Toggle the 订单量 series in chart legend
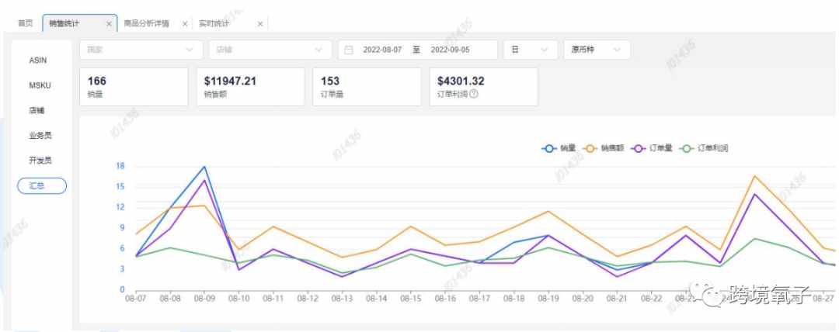This screenshot has width=839, height=332. pyautogui.click(x=651, y=149)
